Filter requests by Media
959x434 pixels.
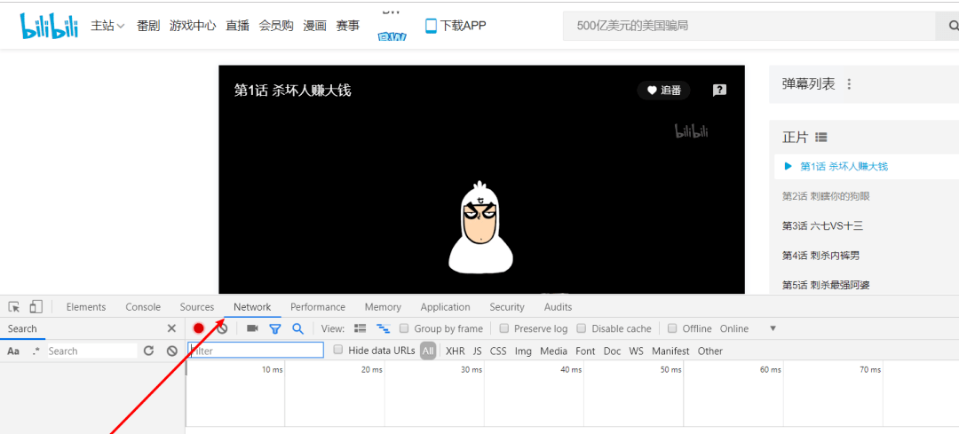tap(553, 351)
